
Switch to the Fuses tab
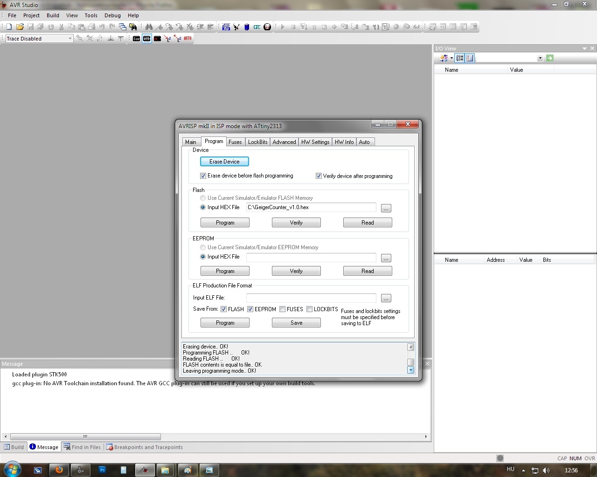[x=235, y=142]
